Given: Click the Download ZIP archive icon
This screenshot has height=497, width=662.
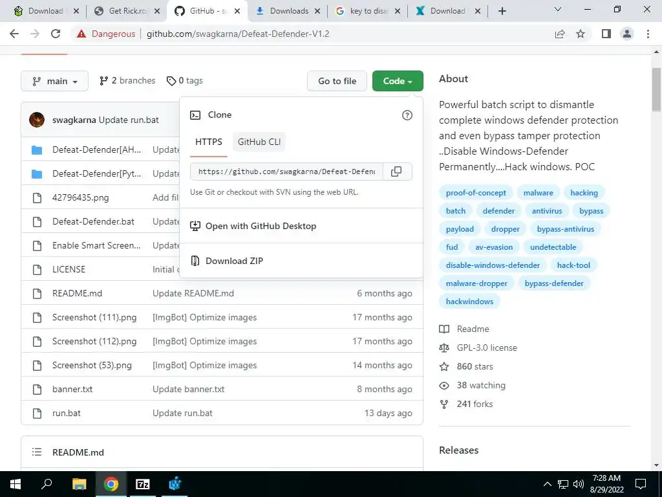Looking at the screenshot, I should 195,261.
